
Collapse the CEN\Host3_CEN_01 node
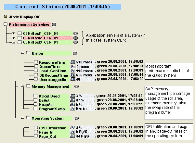tap(13, 42)
